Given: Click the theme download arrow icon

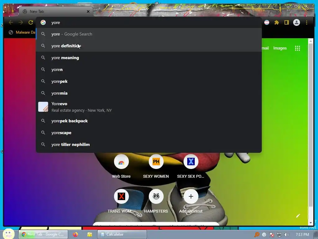Looking at the screenshot, I should (12, 11).
